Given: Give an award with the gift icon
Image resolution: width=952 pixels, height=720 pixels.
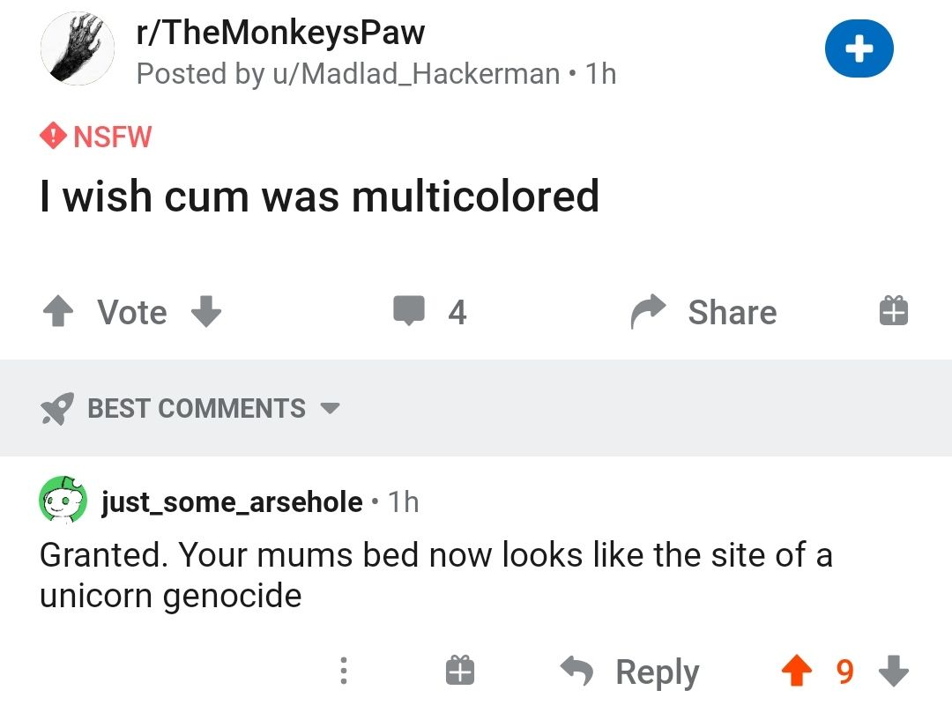Looking at the screenshot, I should point(893,311).
